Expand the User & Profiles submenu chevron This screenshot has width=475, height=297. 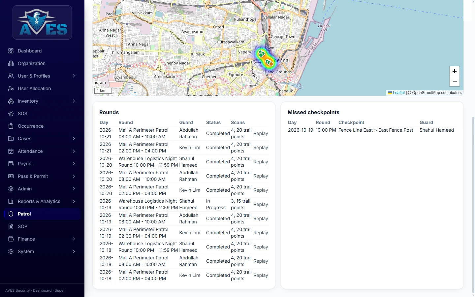74,76
